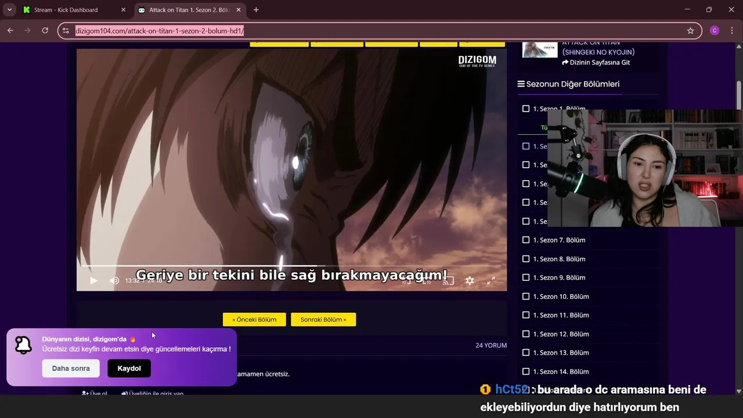Viewport: 743px width, 418px height.
Task: Click the Üye ol link
Action: pyautogui.click(x=95, y=394)
